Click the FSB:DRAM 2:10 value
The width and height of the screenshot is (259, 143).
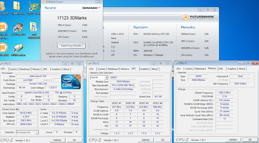click(x=224, y=96)
